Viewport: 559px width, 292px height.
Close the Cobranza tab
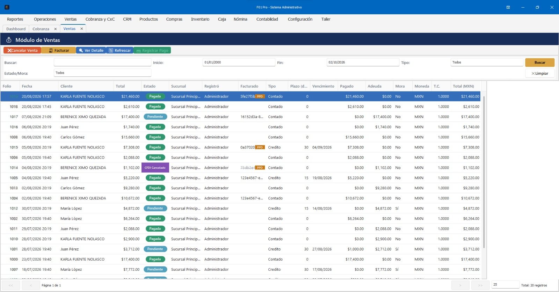(55, 29)
